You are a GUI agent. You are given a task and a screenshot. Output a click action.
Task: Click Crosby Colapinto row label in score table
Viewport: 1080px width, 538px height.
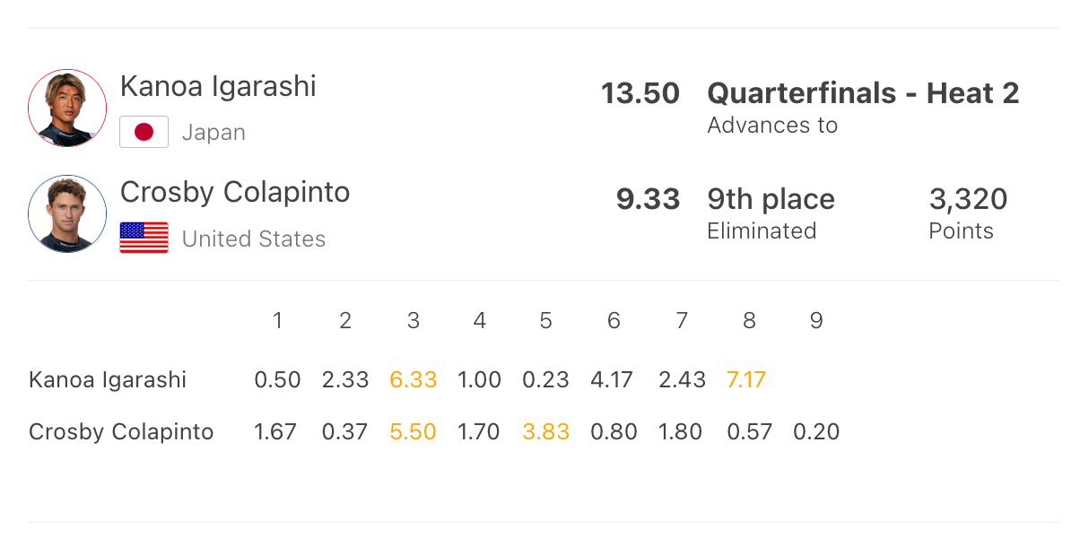tap(121, 432)
